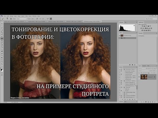This screenshot has height=118, width=158.
Task: Select the Properties panel tab
Action: pyautogui.click(x=141, y=33)
